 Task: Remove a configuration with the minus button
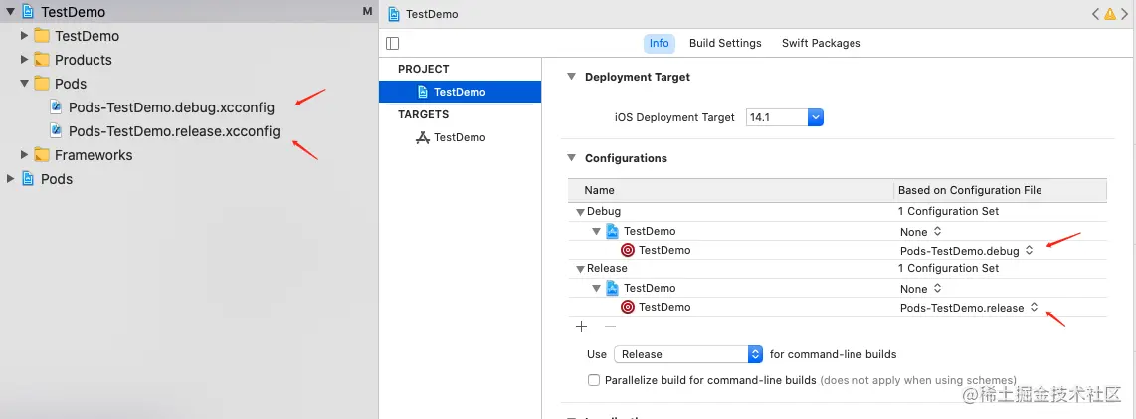[610, 326]
